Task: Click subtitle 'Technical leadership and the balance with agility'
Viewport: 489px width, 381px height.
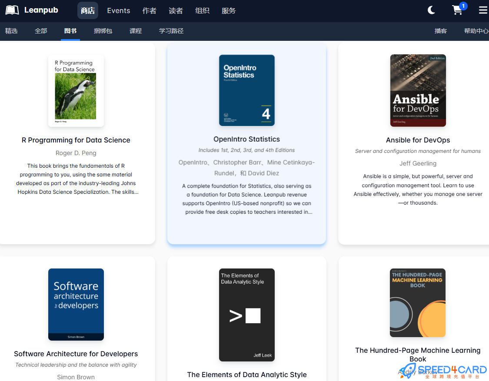Action: 76,364
